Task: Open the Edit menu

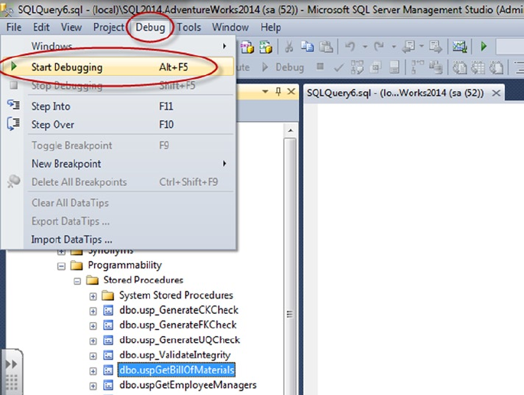Action: (x=41, y=27)
